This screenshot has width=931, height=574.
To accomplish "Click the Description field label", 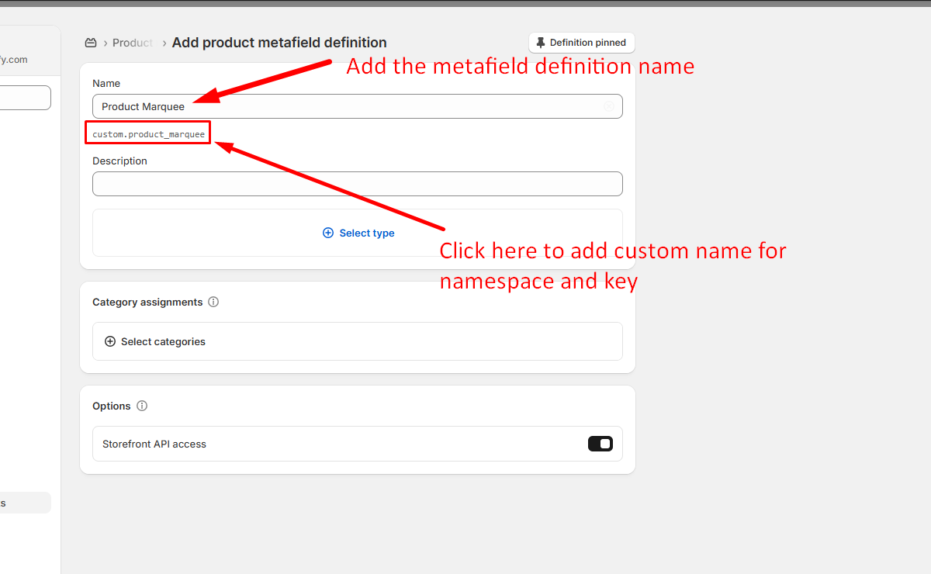I will 119,161.
